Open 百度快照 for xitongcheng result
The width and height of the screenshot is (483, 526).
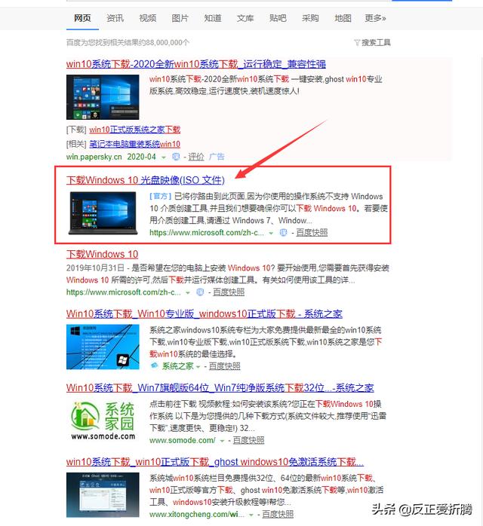click(278, 514)
